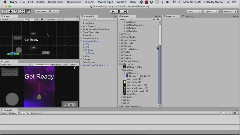The height and width of the screenshot is (135, 240).
Task: Select the Scale tool
Action: pos(22,11)
